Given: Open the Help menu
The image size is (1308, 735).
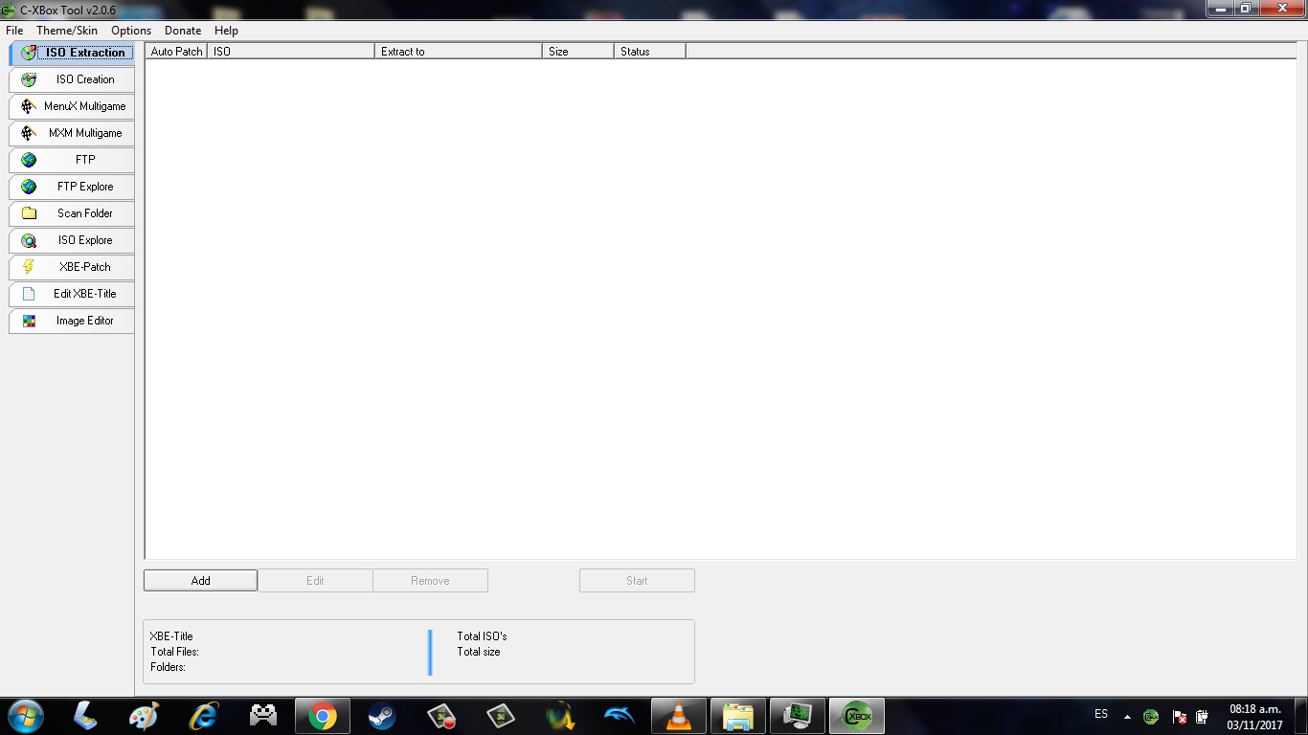Looking at the screenshot, I should (x=226, y=31).
